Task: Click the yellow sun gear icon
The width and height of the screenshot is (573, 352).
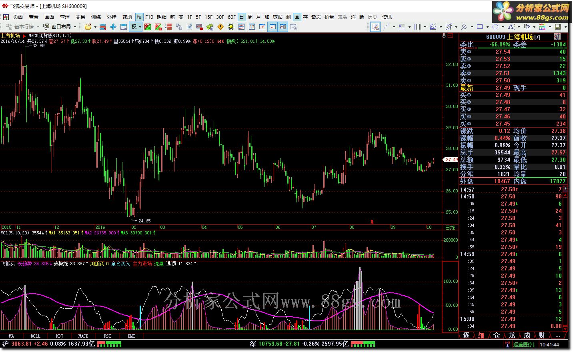Action: pos(231,27)
